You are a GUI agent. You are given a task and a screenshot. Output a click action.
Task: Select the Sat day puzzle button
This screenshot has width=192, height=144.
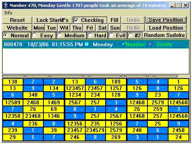pos(102,28)
